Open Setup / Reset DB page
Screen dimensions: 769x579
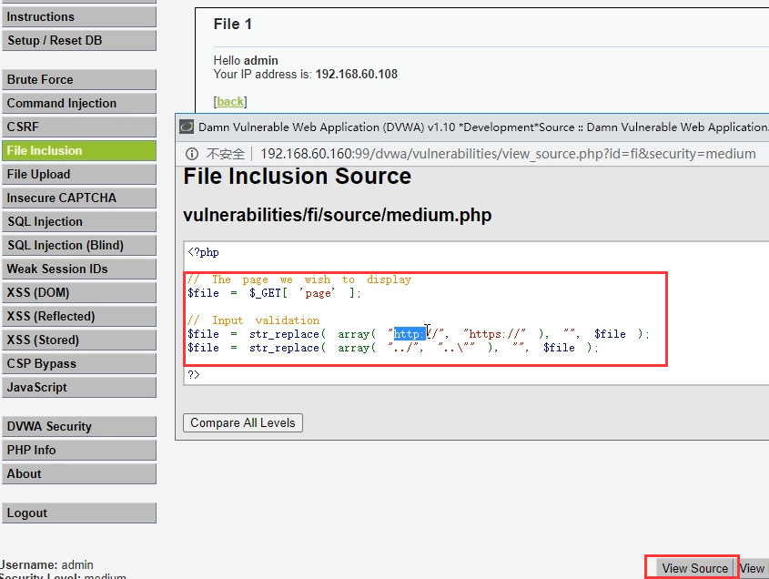tap(78, 41)
